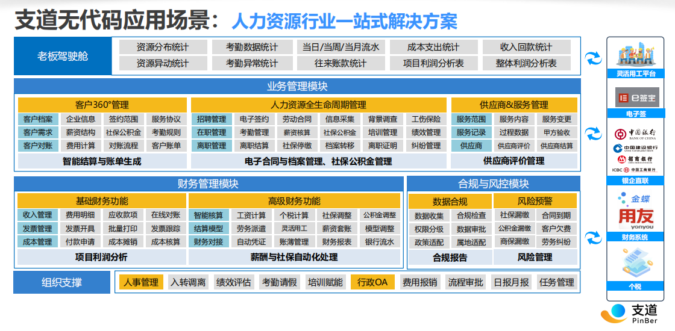Select 供应商评价管理 banner
This screenshot has height=331, width=675.
(x=514, y=161)
